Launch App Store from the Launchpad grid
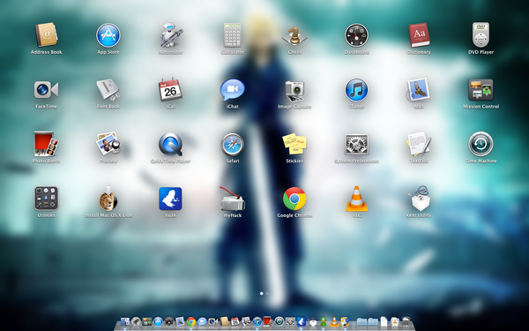 click(108, 34)
